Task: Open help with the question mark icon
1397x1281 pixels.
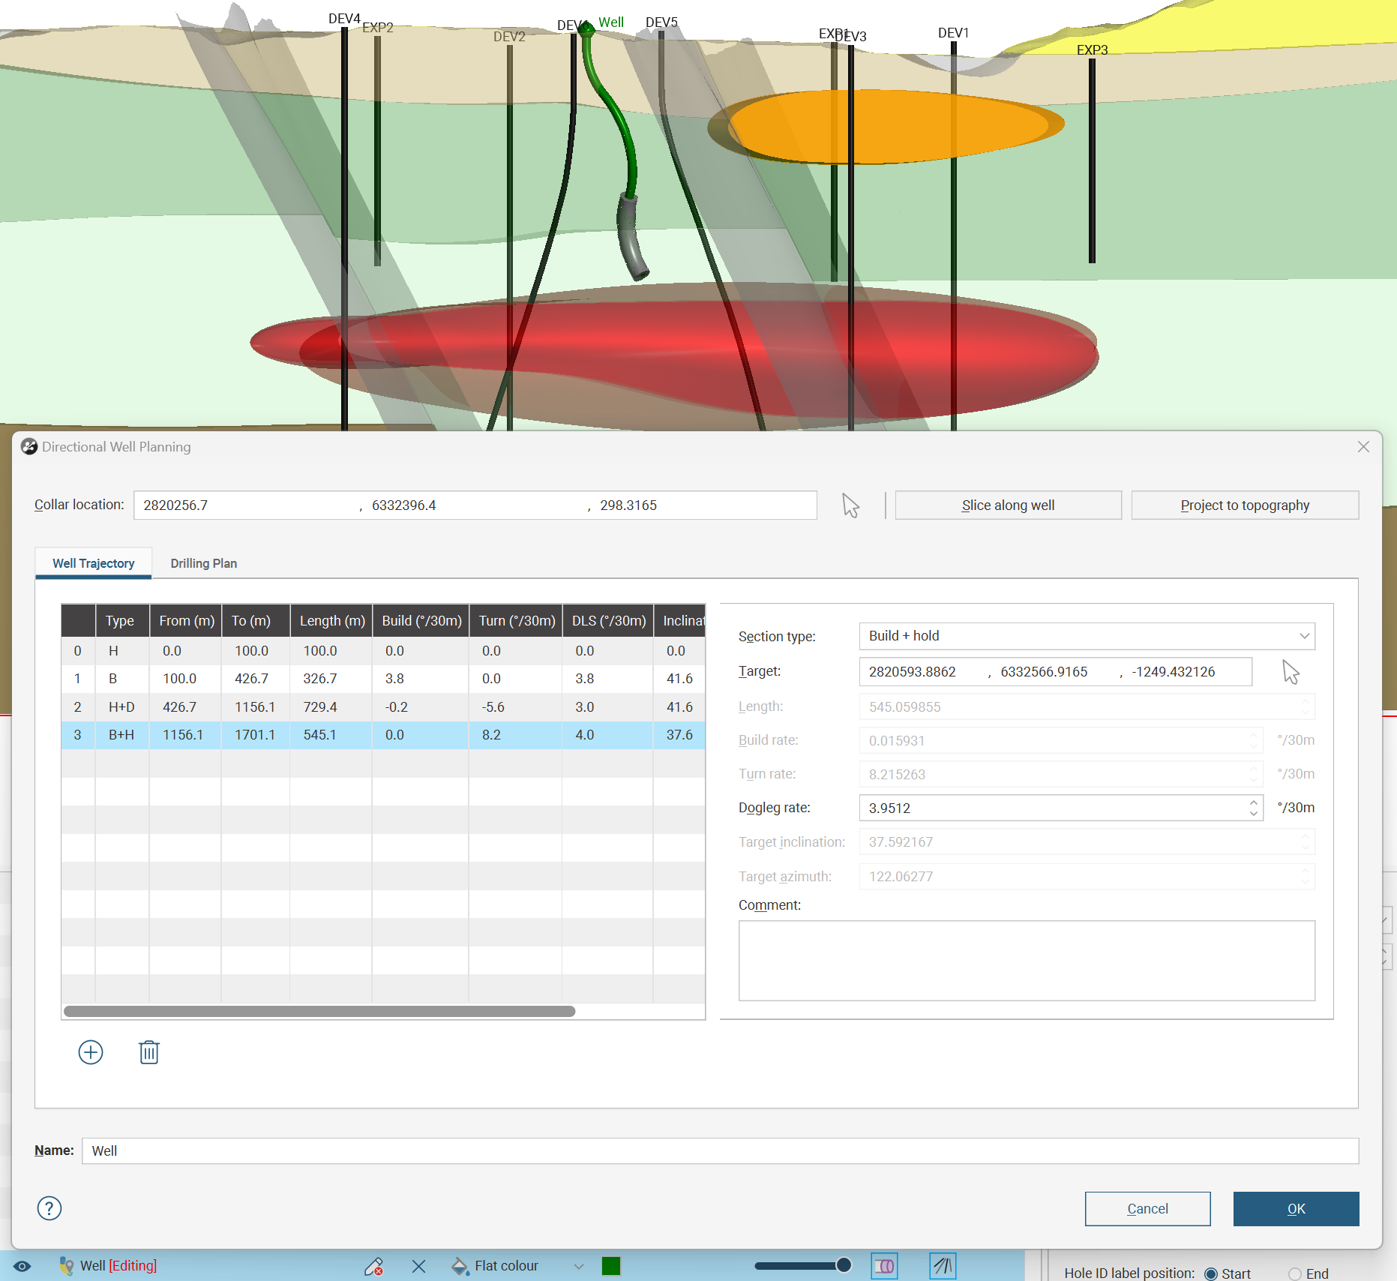Action: pos(49,1208)
